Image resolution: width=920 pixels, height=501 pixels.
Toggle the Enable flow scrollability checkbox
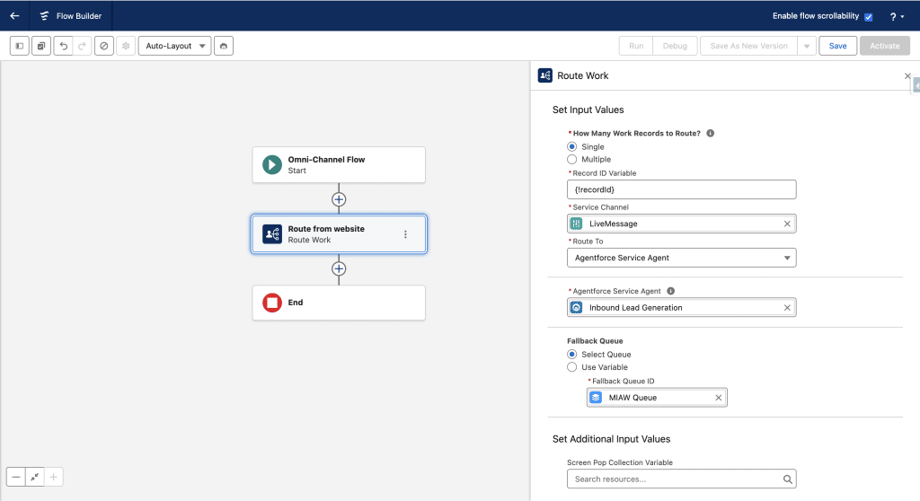point(868,16)
